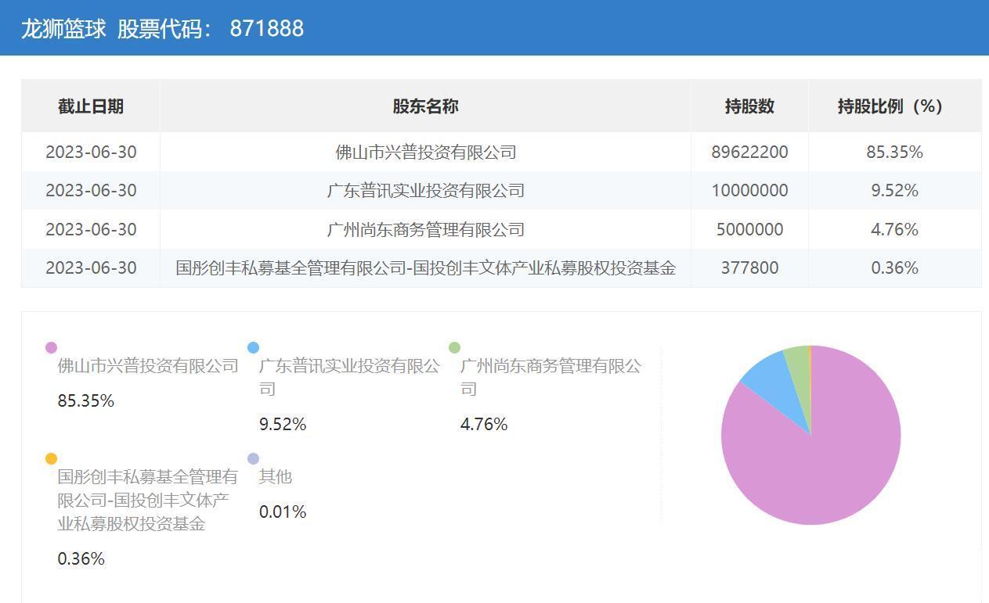Click legend label 其他
Viewport: 989px width, 603px height.
275,477
